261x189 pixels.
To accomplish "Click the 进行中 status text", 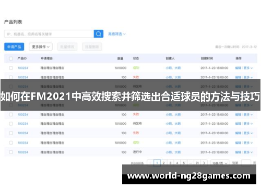I will (x=137, y=152).
